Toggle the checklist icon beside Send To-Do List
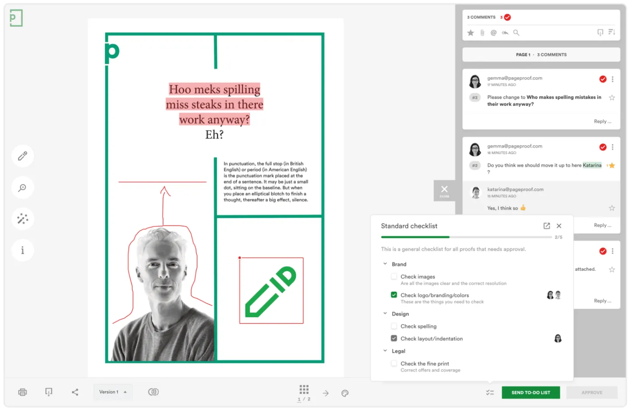 (x=490, y=392)
